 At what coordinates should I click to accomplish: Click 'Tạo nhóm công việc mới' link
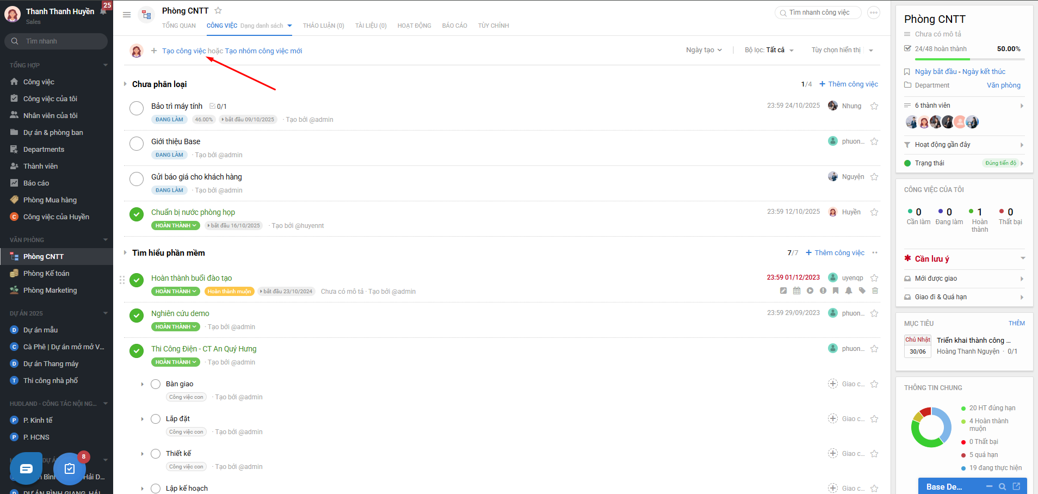click(x=263, y=51)
